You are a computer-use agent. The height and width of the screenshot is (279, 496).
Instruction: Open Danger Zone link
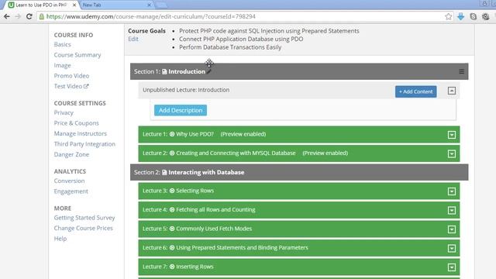(x=71, y=154)
